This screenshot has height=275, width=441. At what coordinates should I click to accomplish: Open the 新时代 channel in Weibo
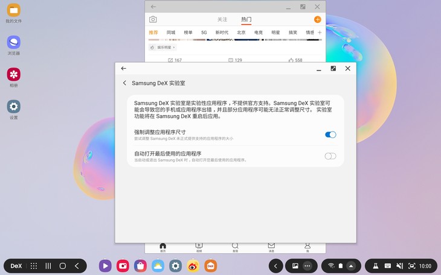click(222, 33)
